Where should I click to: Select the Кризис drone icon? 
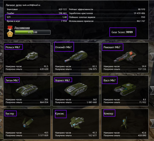click(x=77, y=122)
